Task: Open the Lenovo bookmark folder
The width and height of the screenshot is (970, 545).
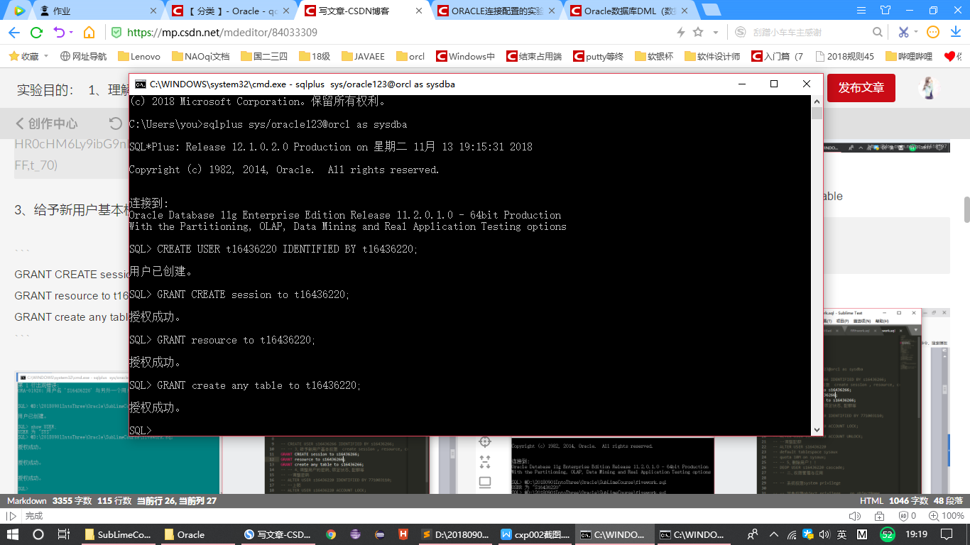Action: (139, 56)
